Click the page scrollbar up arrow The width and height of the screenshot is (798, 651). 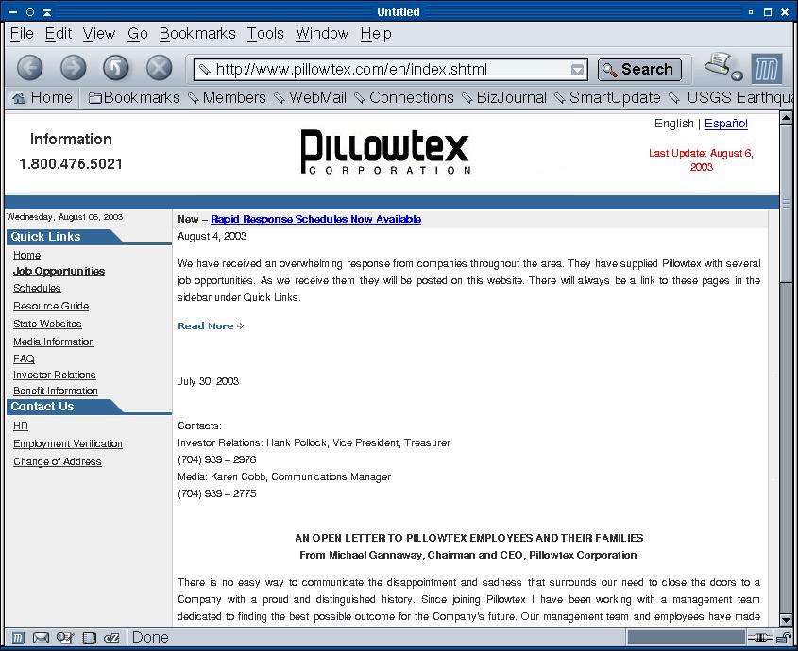[787, 119]
